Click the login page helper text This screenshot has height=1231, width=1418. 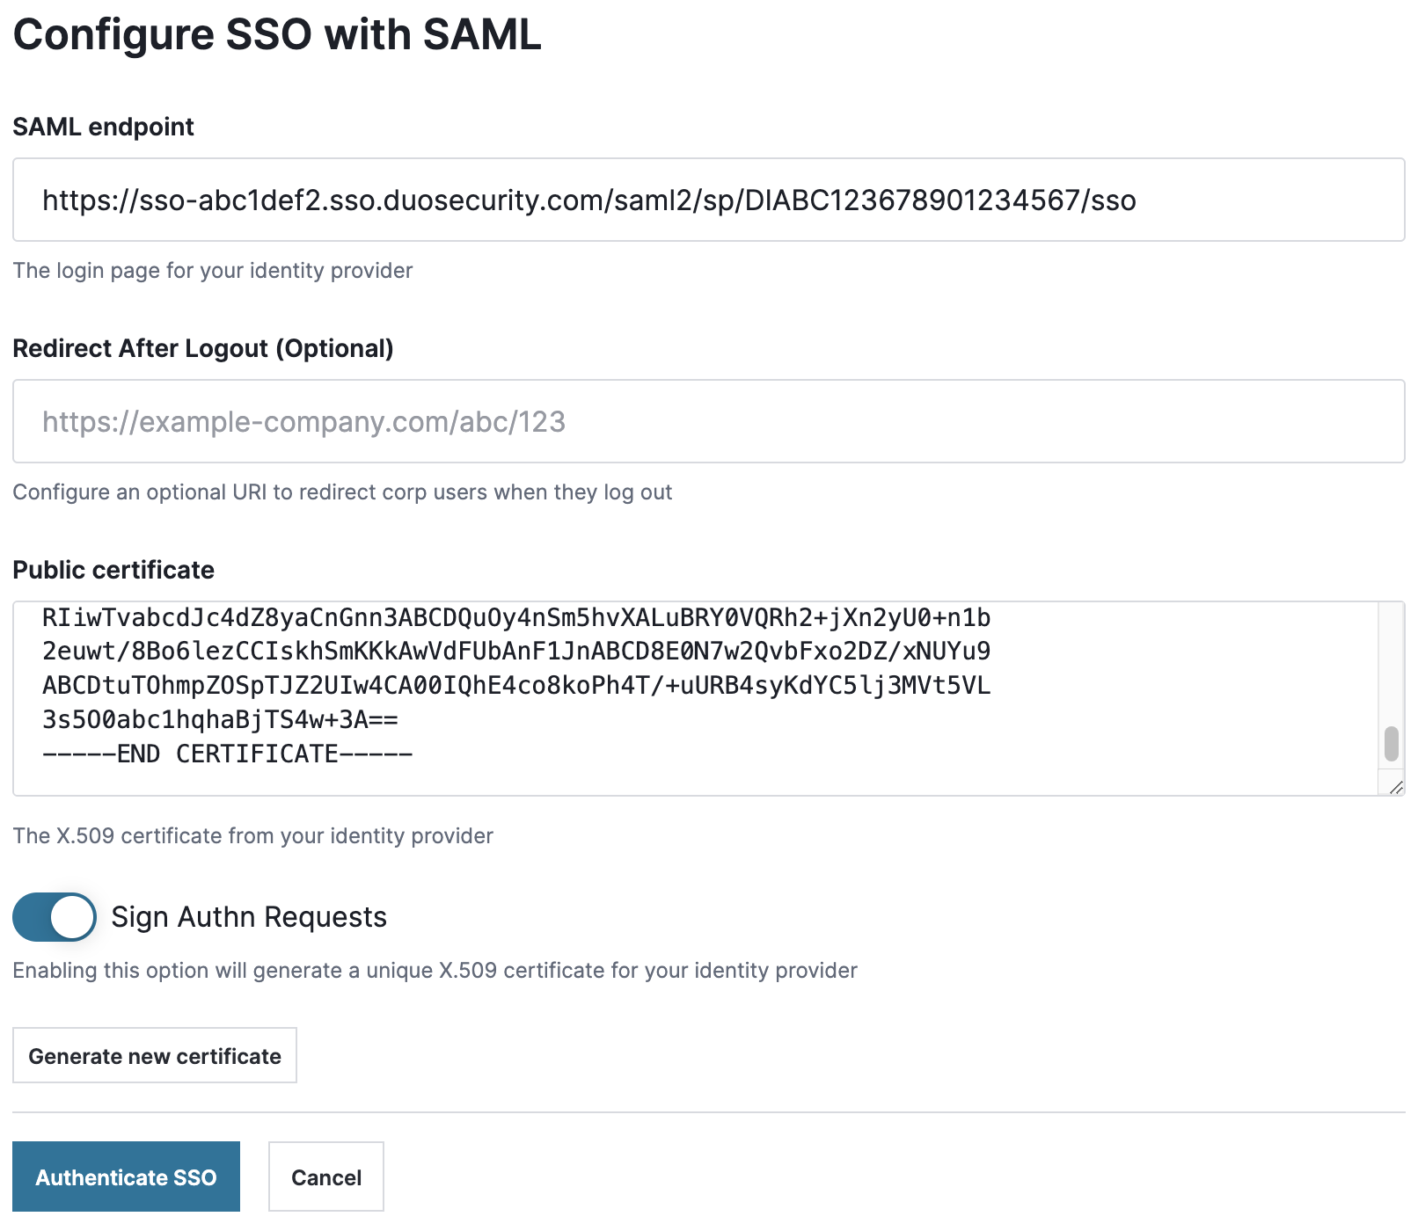click(212, 271)
